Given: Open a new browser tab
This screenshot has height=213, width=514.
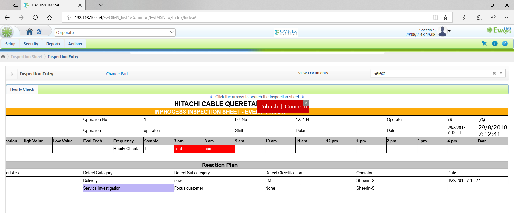Looking at the screenshot, I should (91, 5).
